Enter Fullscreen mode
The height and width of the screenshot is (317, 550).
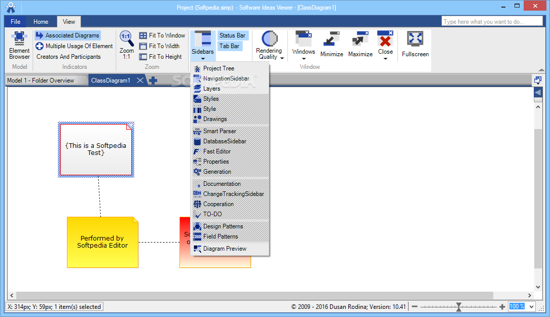(x=415, y=44)
